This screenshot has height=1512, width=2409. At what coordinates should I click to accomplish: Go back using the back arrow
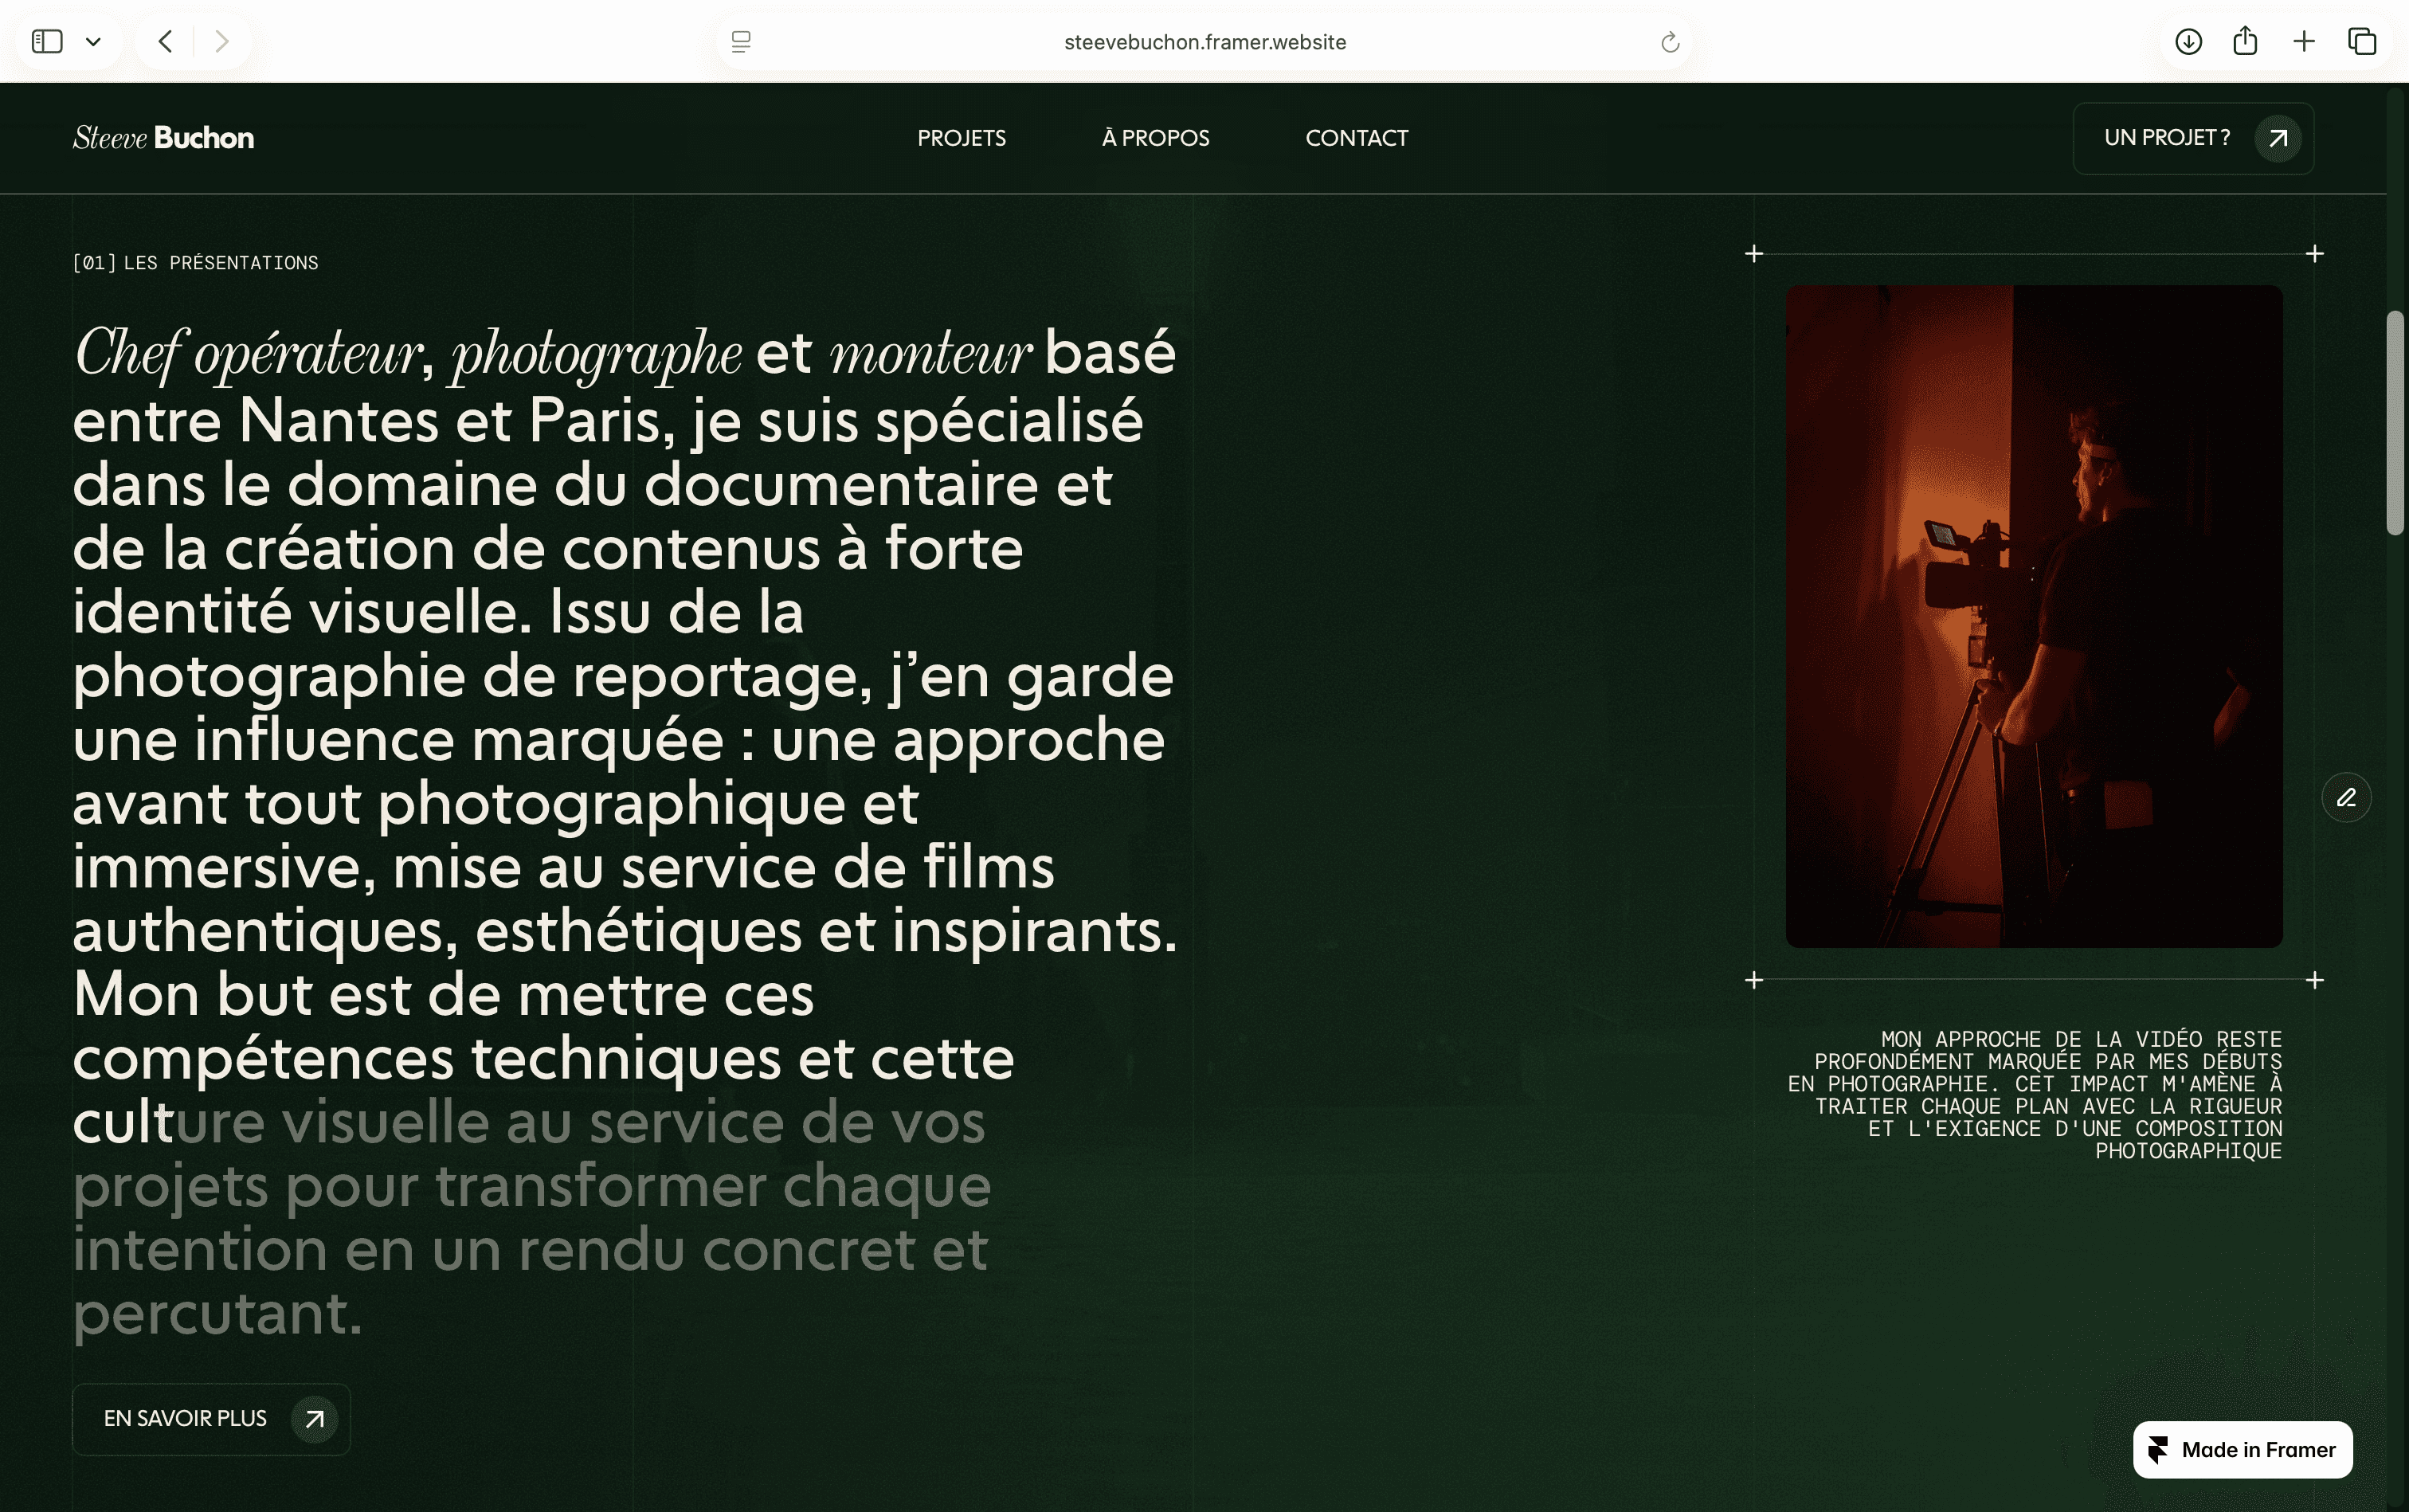(166, 41)
